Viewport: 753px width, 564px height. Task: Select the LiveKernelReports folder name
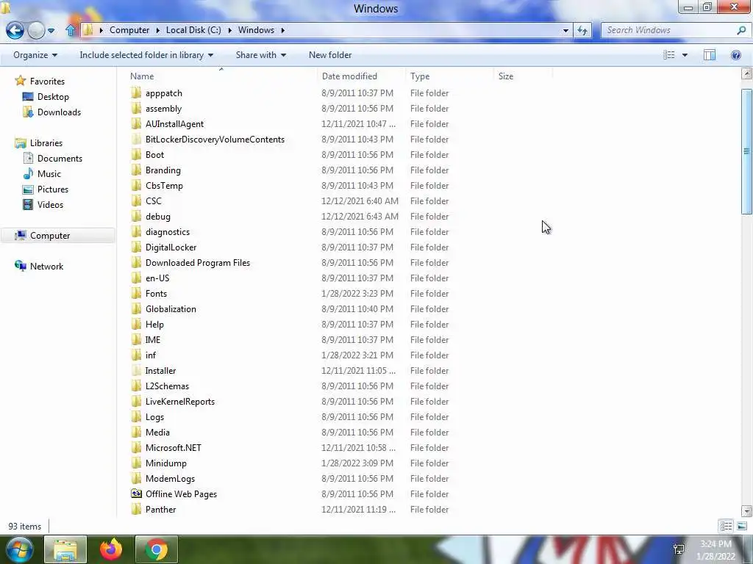[x=179, y=402]
